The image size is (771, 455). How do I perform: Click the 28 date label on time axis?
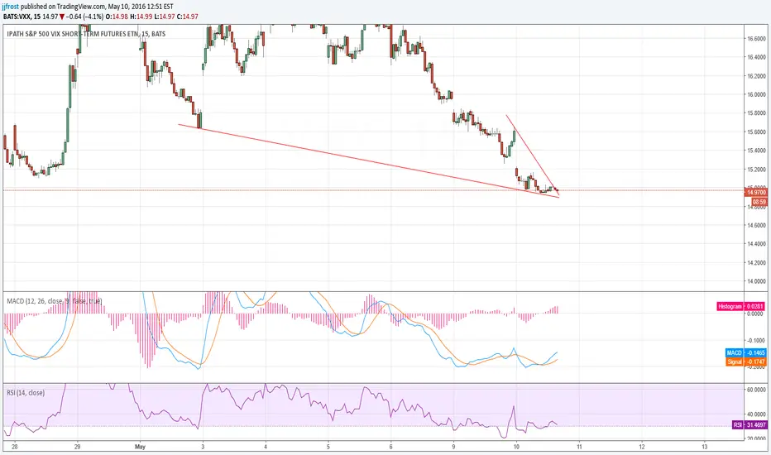click(14, 447)
